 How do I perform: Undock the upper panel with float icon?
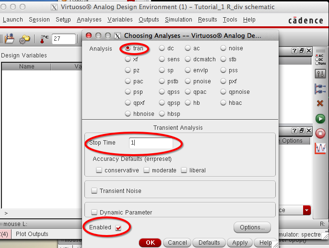click(302, 50)
